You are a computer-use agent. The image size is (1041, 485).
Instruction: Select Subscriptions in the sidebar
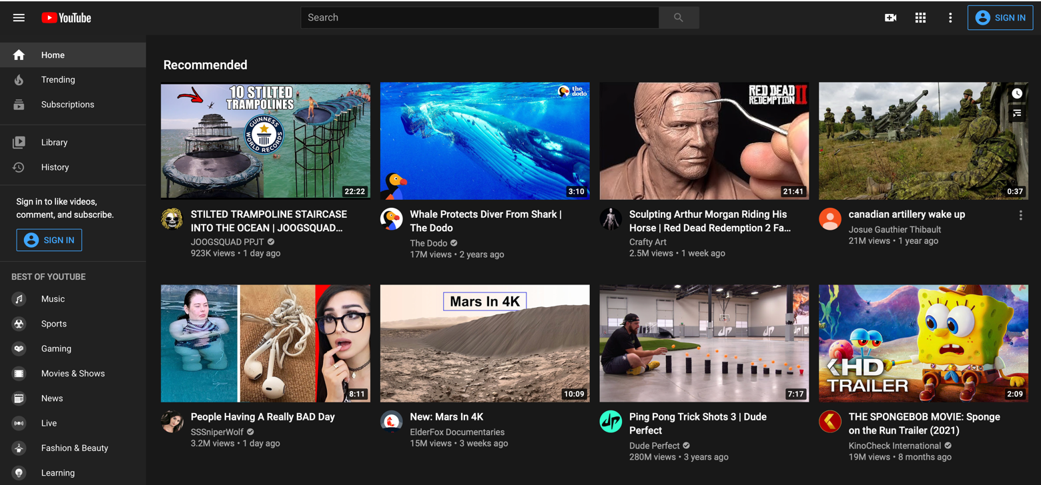[73, 105]
